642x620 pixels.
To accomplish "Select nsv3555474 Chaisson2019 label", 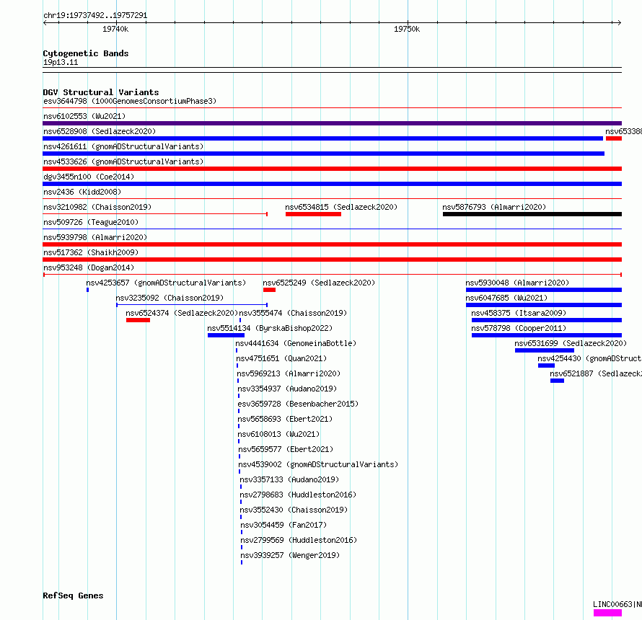I will pyautogui.click(x=293, y=313).
